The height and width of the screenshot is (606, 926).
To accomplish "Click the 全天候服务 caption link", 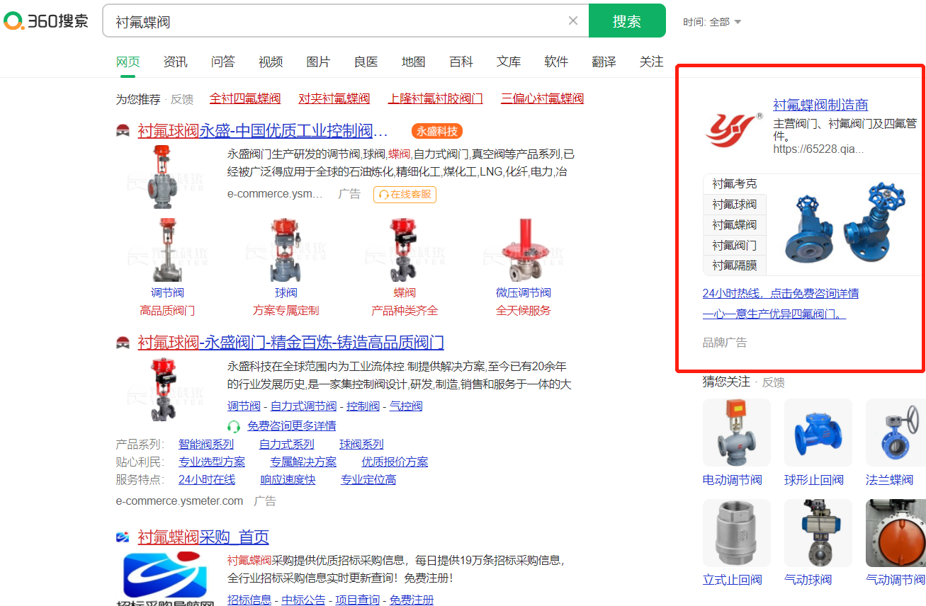I will click(x=524, y=310).
